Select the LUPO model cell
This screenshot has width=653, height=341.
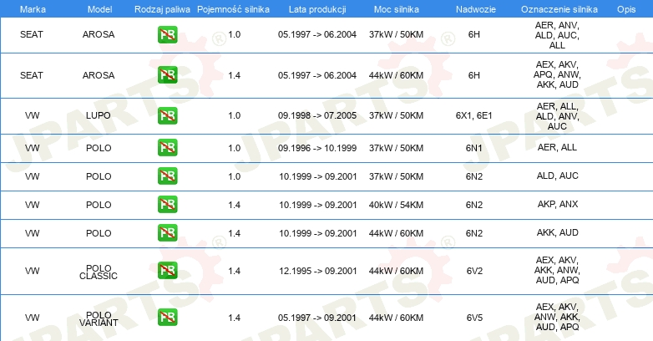point(99,115)
